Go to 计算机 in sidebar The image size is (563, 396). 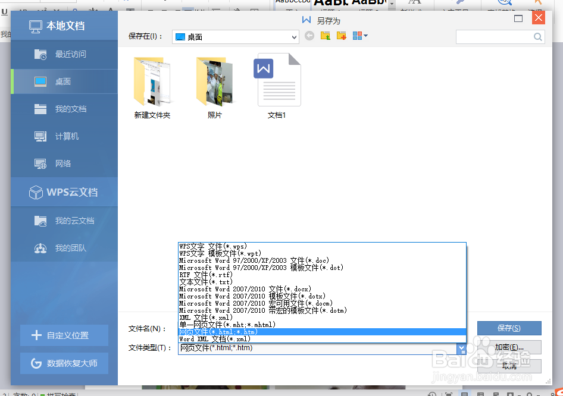(64, 136)
